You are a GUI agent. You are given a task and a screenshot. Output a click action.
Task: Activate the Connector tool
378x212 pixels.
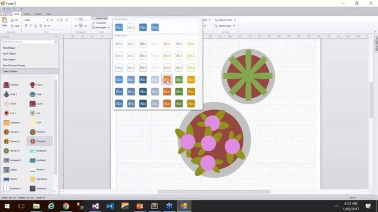[x=99, y=23]
